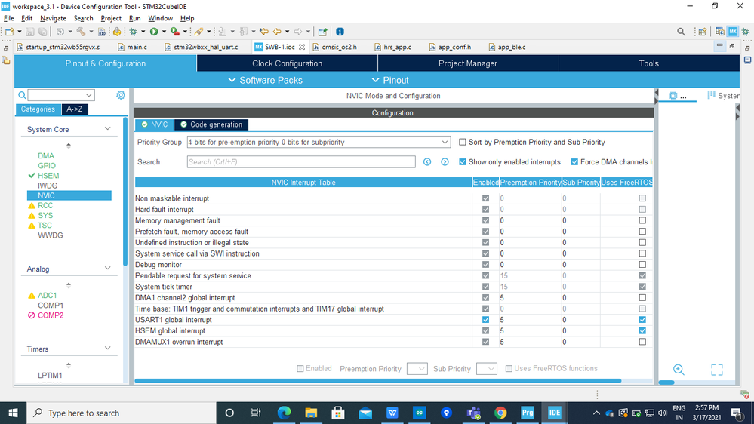
Task: Collapse the Analog category
Action: pyautogui.click(x=108, y=269)
